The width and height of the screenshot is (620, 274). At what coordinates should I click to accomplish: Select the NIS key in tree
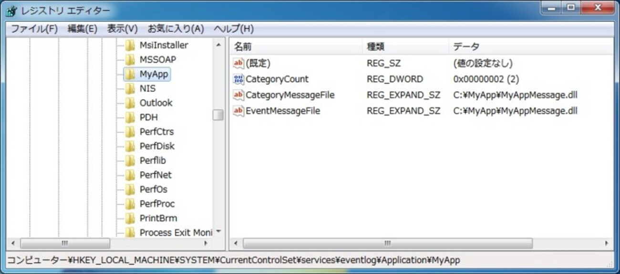pyautogui.click(x=147, y=89)
